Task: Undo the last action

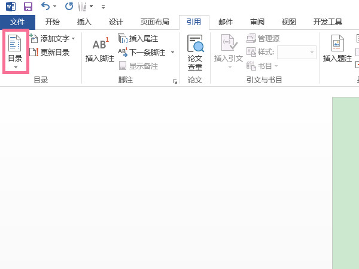Action: pyautogui.click(x=45, y=6)
